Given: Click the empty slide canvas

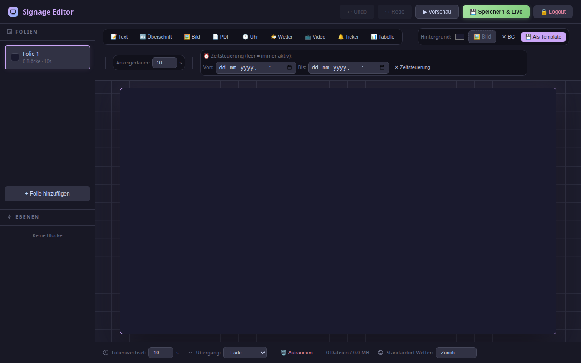Looking at the screenshot, I should coord(338,211).
